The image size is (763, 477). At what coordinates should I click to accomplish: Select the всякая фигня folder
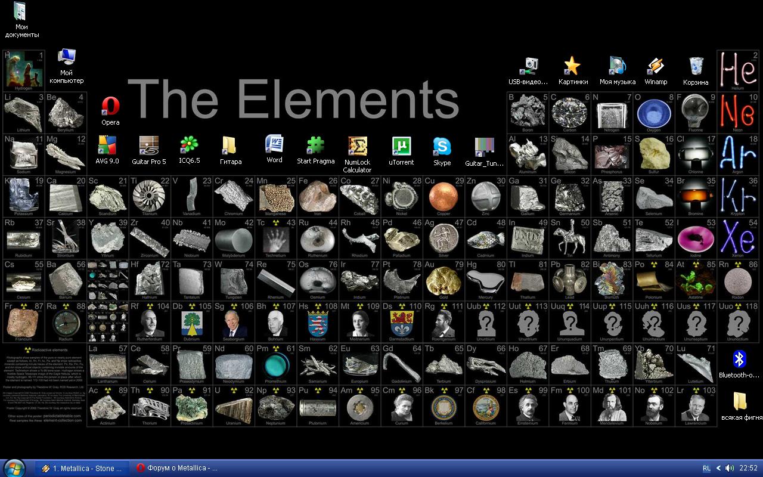coord(739,401)
